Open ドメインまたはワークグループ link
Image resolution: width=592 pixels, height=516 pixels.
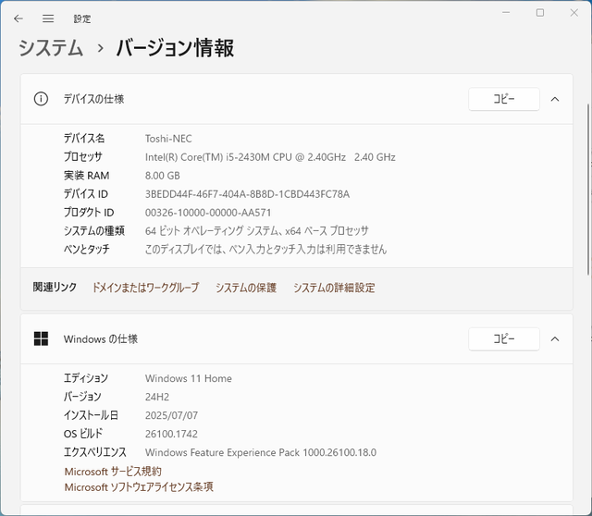click(145, 288)
